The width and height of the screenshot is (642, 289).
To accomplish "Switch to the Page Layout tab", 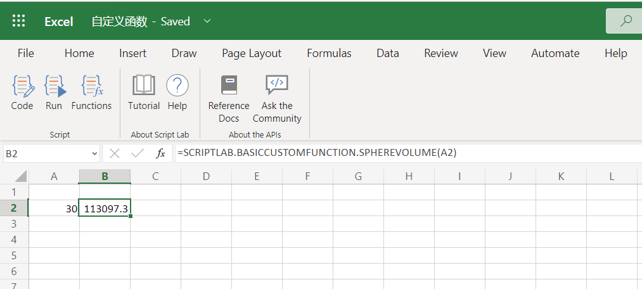I will (252, 53).
